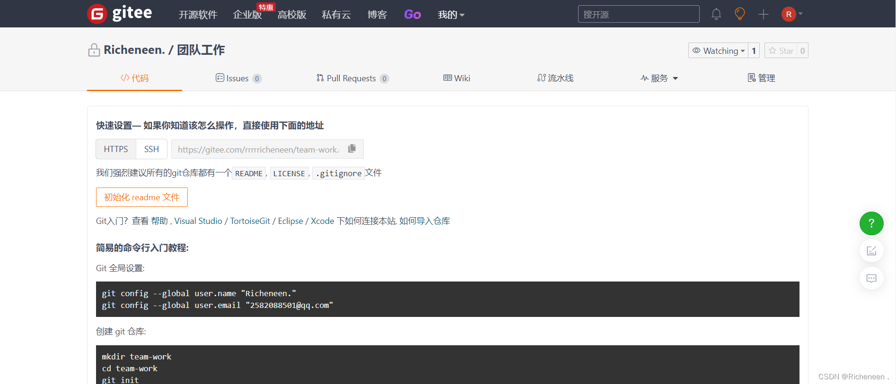This screenshot has height=384, width=896.
Task: Select the HTTPS protocol option
Action: (x=116, y=149)
